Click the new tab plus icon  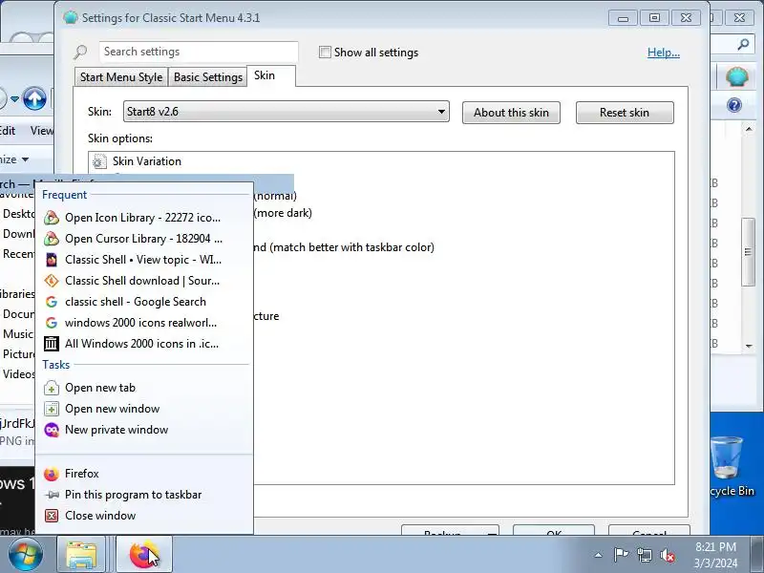[52, 388]
